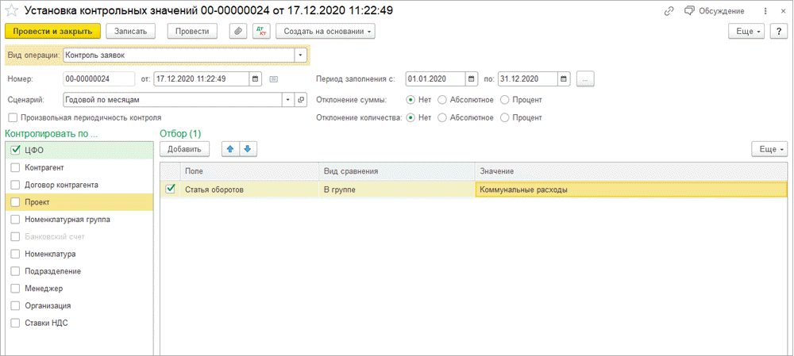
Task: Enable the Контрагент checkbox
Action: click(15, 168)
